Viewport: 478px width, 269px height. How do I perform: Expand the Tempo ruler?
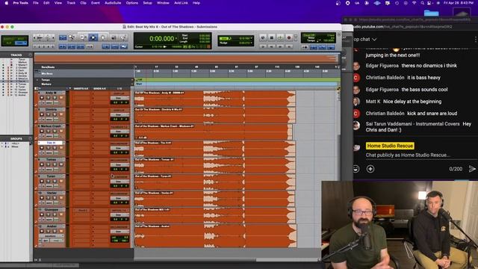[x=37, y=80]
